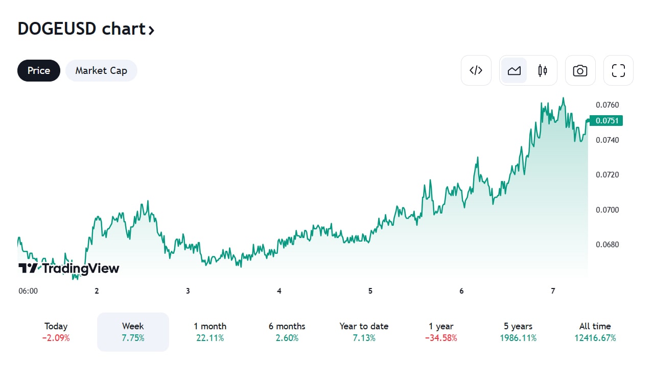The height and width of the screenshot is (367, 654).
Task: Take a chart snapshot with camera icon
Action: (x=580, y=70)
